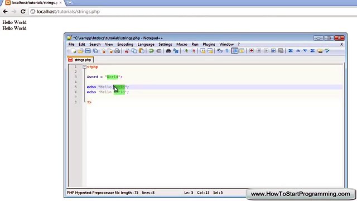Open the Plugins menu
The height and width of the screenshot is (201, 357).
(209, 45)
